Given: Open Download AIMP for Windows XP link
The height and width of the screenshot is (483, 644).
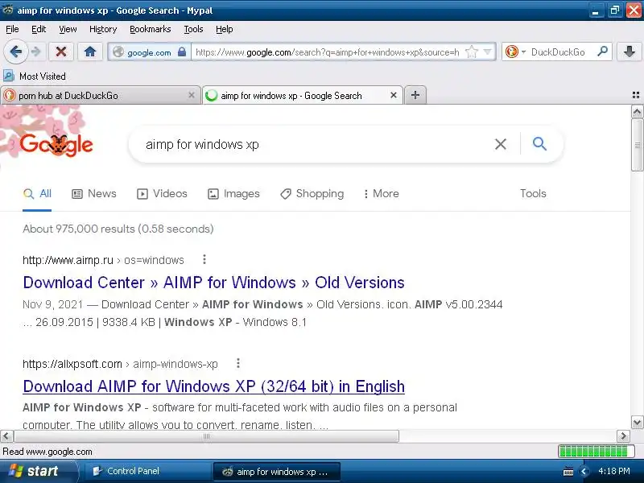Looking at the screenshot, I should click(x=213, y=386).
